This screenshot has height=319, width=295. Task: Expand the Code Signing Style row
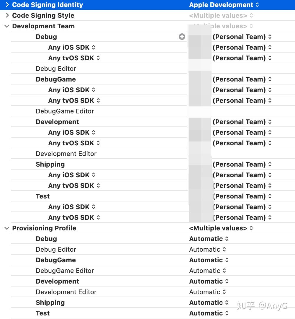click(x=7, y=15)
